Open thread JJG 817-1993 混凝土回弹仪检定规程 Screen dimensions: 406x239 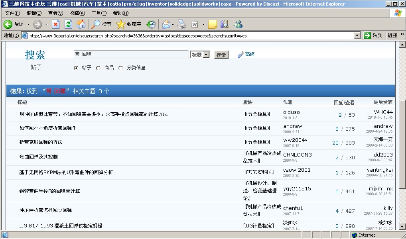point(61,225)
